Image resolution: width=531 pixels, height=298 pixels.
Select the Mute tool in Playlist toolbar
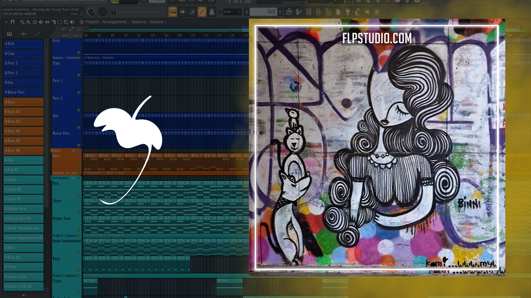(x=41, y=22)
